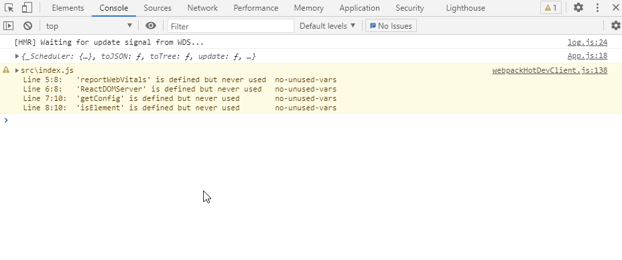Show the console sidebar panel icon

tap(8, 25)
